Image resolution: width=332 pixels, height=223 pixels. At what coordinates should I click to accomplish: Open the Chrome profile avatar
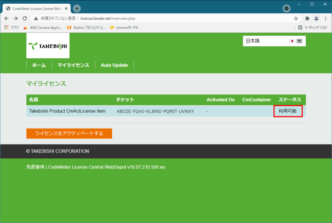316,19
